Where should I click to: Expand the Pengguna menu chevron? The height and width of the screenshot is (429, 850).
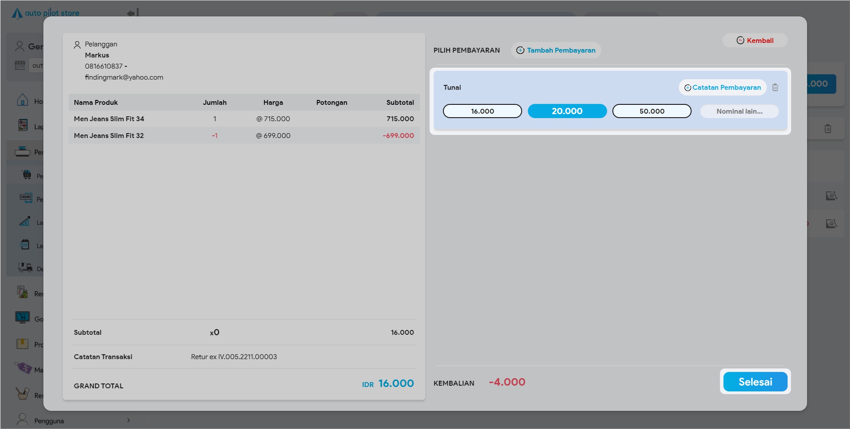click(x=128, y=420)
